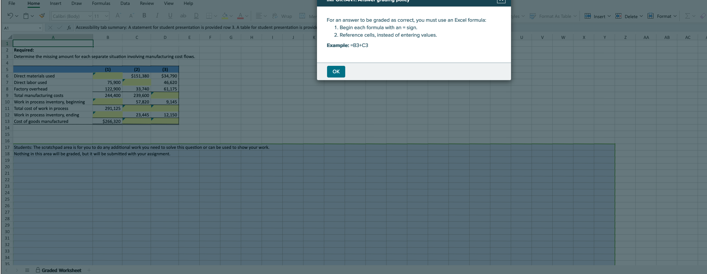The image size is (707, 274).
Task: Expand the Font Color dropdown arrow
Action: point(247,16)
